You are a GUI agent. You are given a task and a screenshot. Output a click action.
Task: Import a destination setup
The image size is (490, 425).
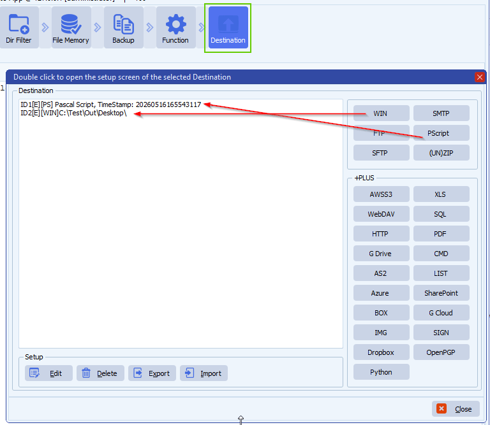pos(204,373)
